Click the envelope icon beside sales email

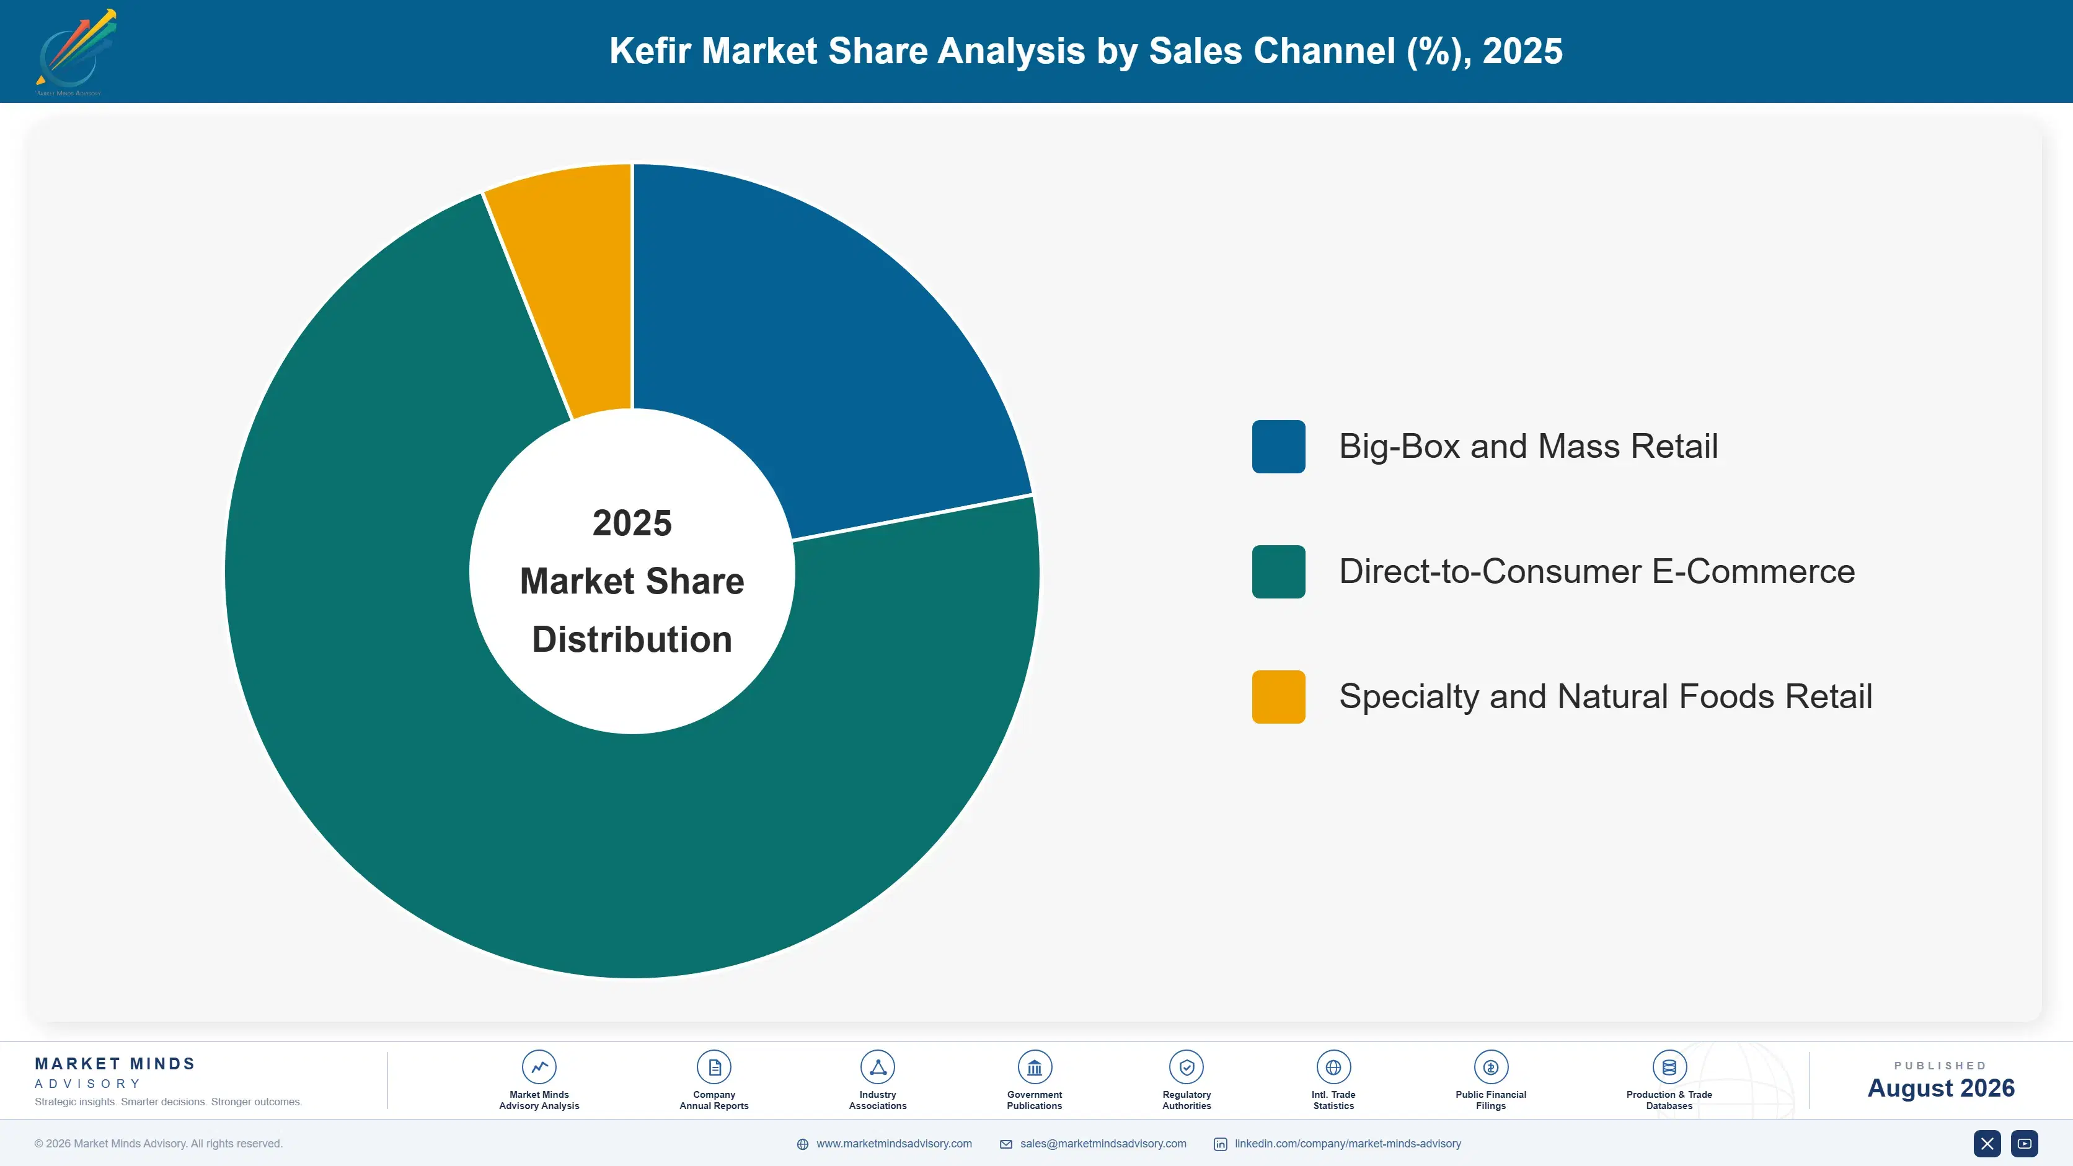pyautogui.click(x=1006, y=1144)
